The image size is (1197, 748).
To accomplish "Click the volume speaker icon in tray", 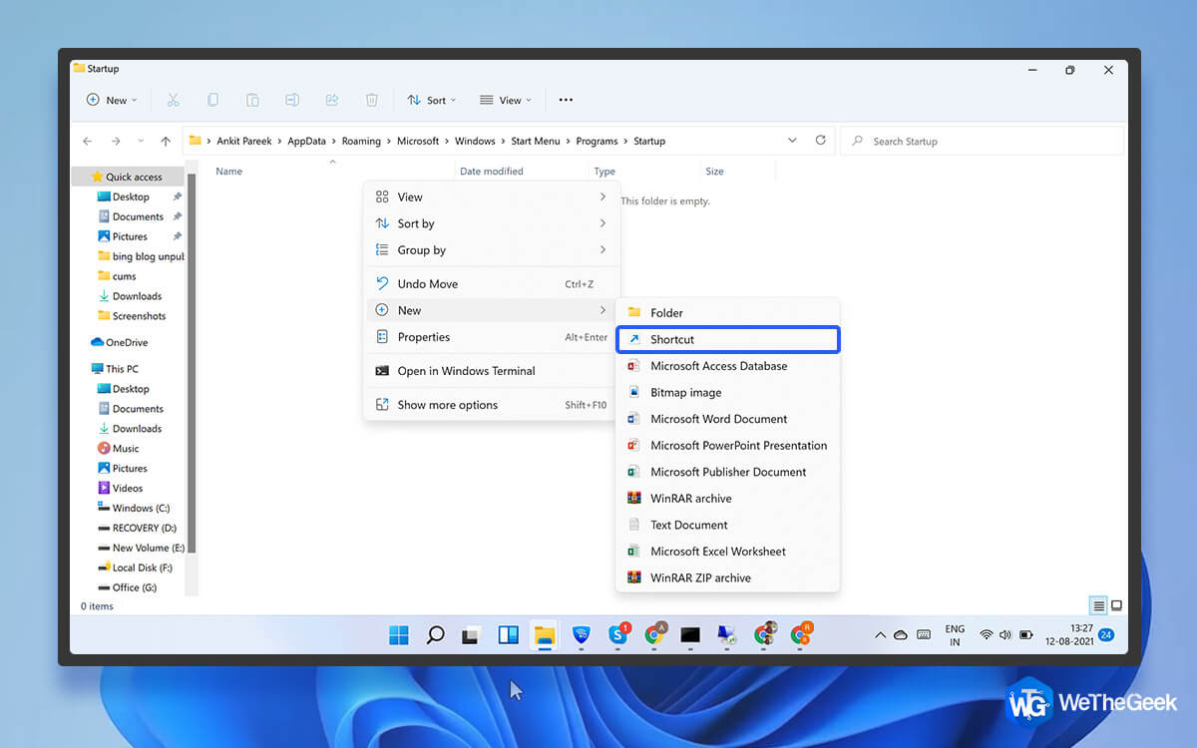I will click(1004, 634).
